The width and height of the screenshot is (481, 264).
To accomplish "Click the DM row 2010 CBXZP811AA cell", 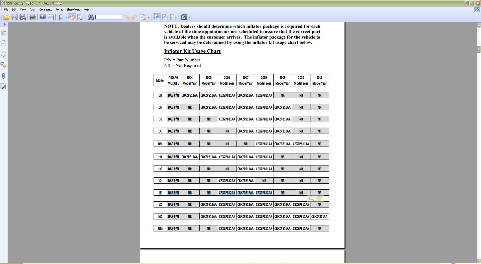I will click(x=301, y=144).
